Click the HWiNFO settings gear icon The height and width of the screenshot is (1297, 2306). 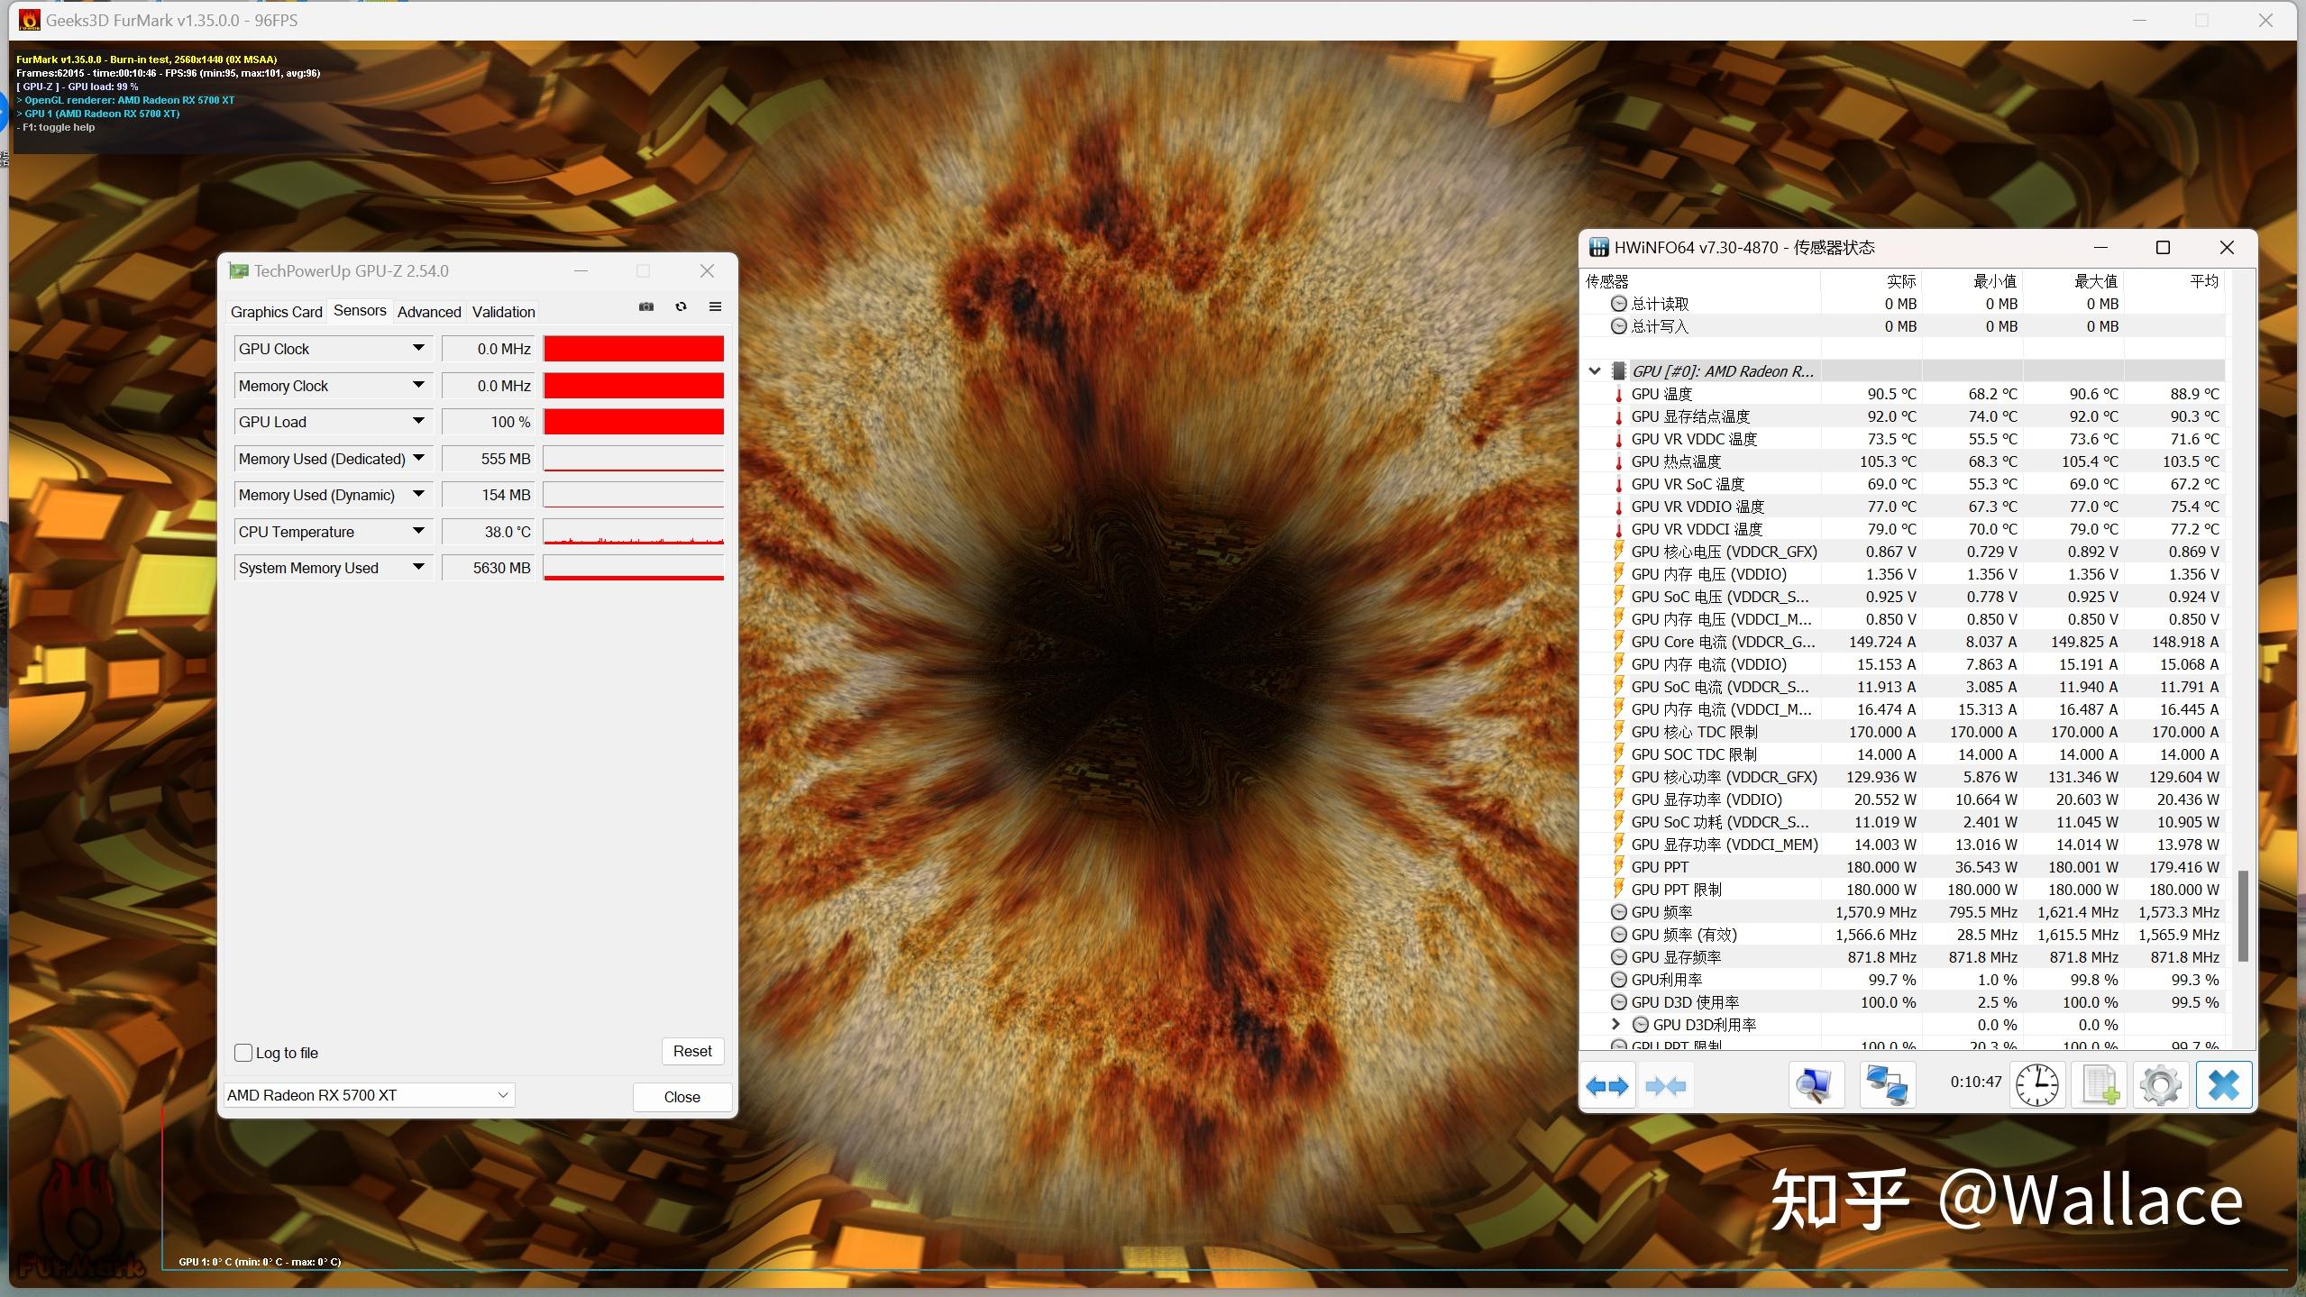2159,1085
